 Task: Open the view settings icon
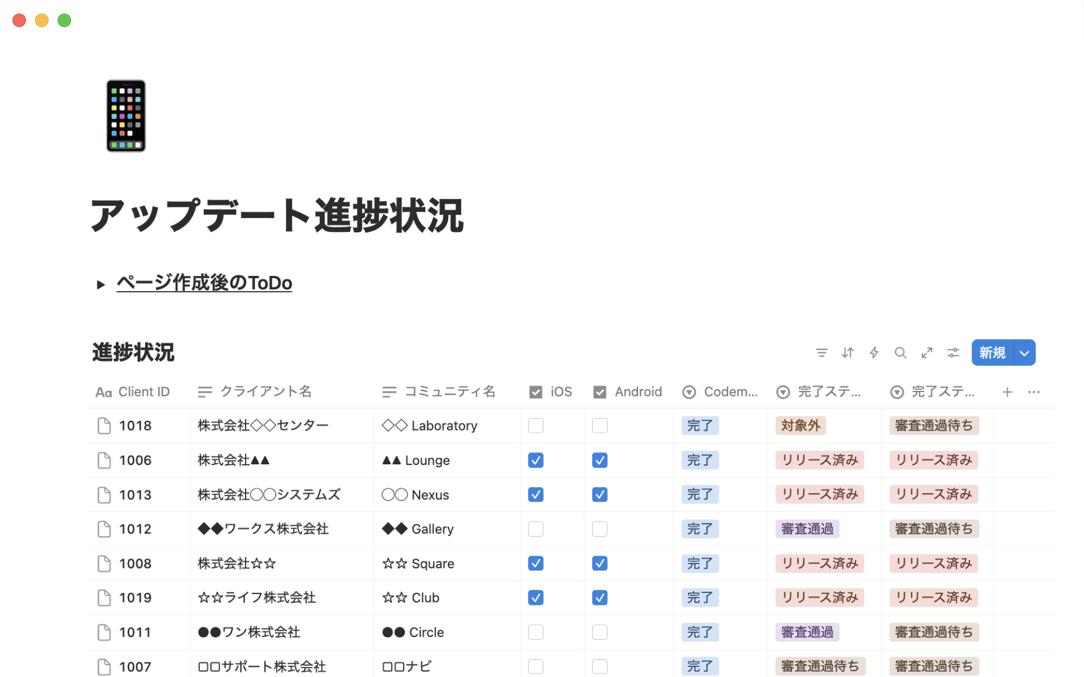coord(953,353)
